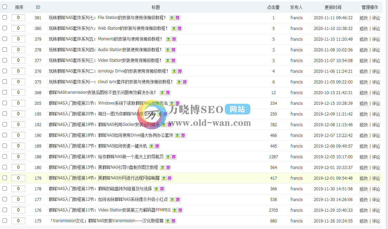This screenshot has width=388, height=229.
Task: Click the 荐 badge on the synology Drive article
Action: pyautogui.click(x=179, y=71)
